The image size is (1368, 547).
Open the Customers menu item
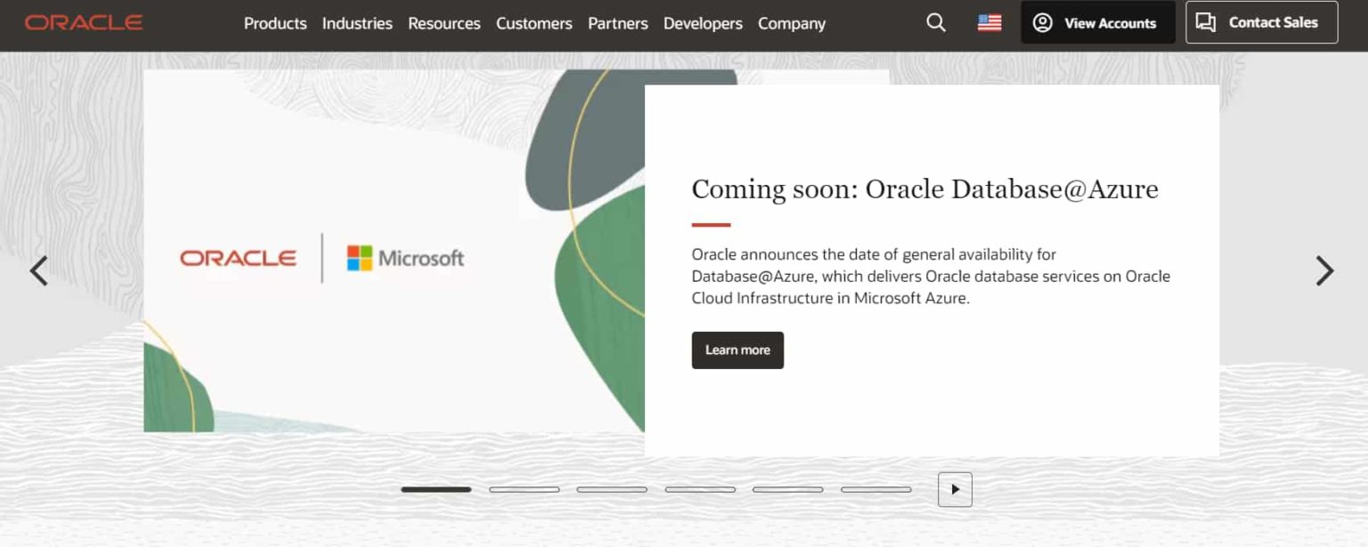[x=533, y=24]
